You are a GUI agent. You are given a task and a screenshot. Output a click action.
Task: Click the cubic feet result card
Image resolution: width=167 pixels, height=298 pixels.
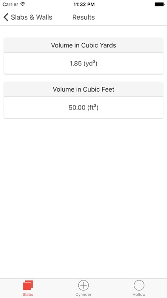click(83, 100)
